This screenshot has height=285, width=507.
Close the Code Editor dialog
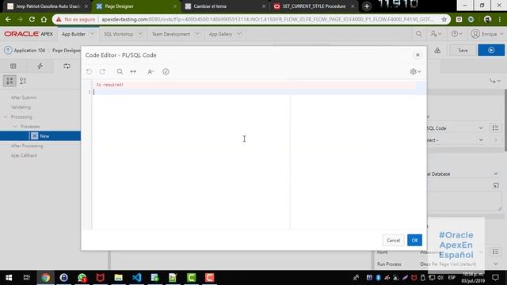coord(417,55)
